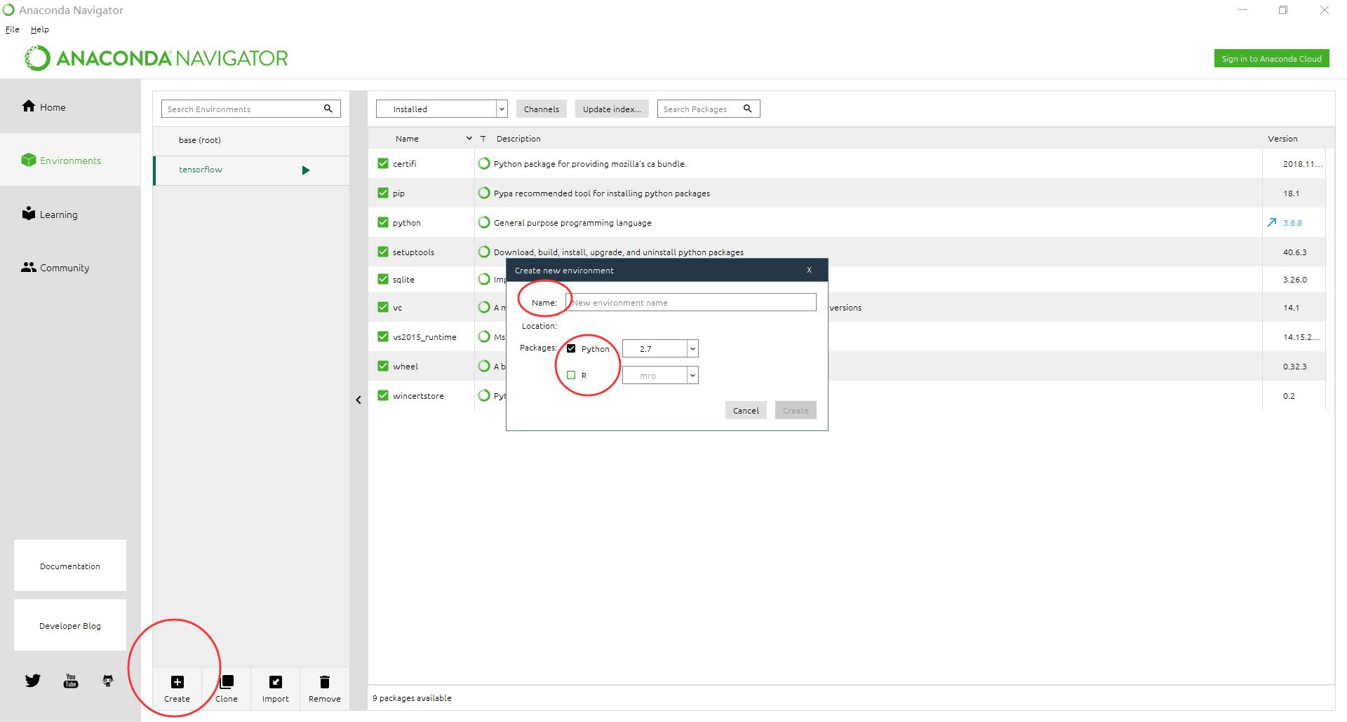Open the Python version 2.7 dropdown
Screen dimensions: 1347x722
pos(660,348)
